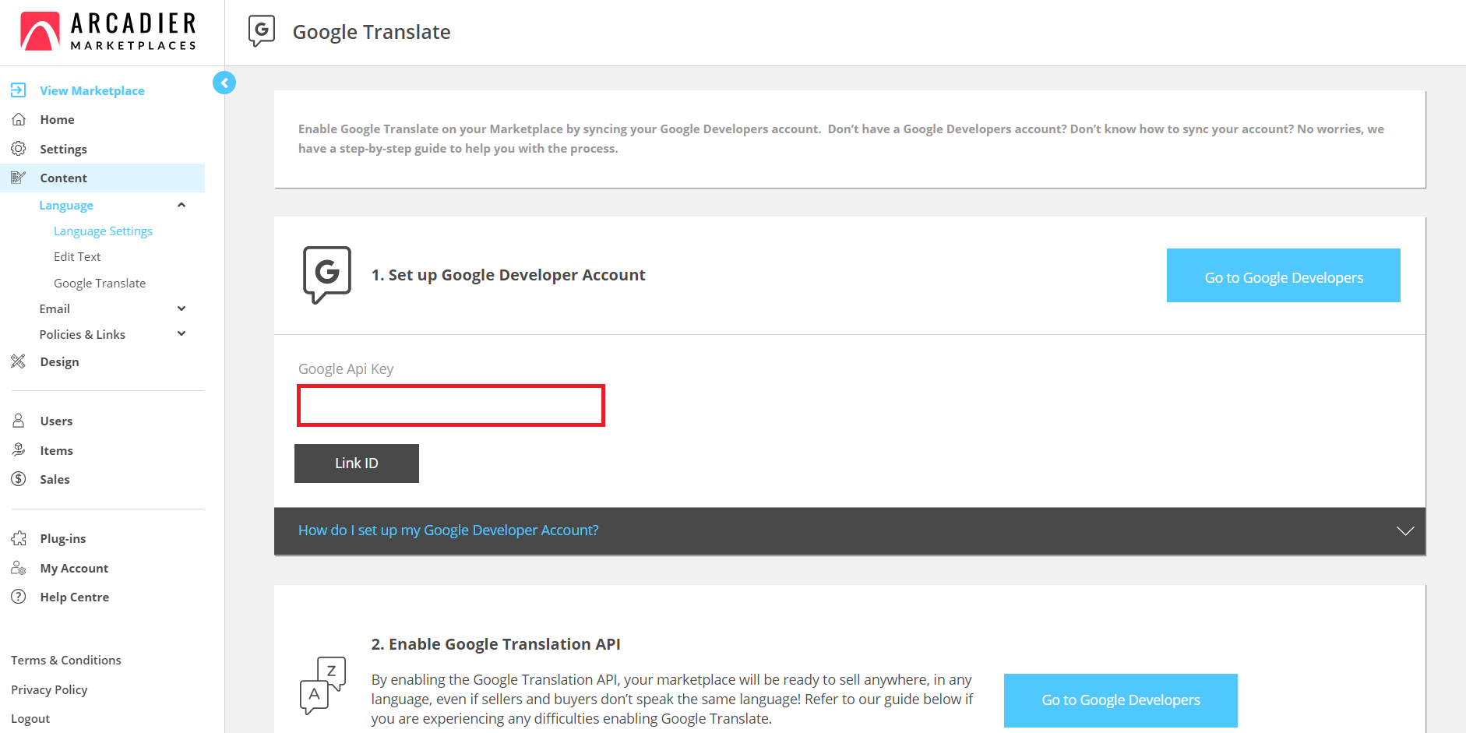Click the Design tools icon
Image resolution: width=1466 pixels, height=733 pixels.
click(19, 361)
